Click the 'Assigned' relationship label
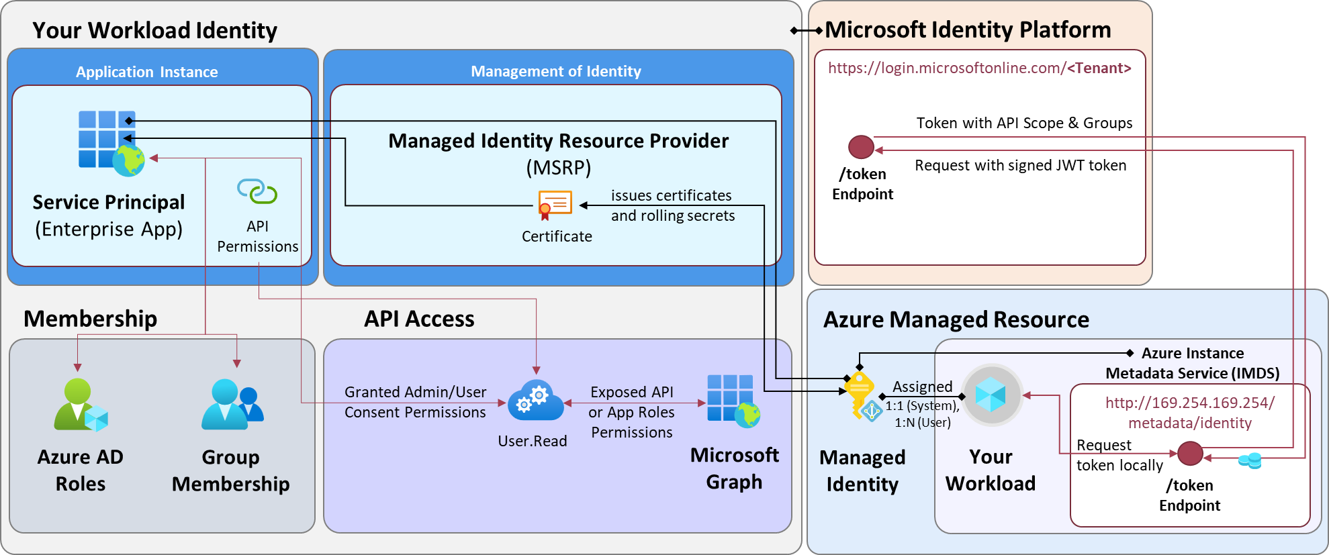1329x555 pixels. [922, 387]
